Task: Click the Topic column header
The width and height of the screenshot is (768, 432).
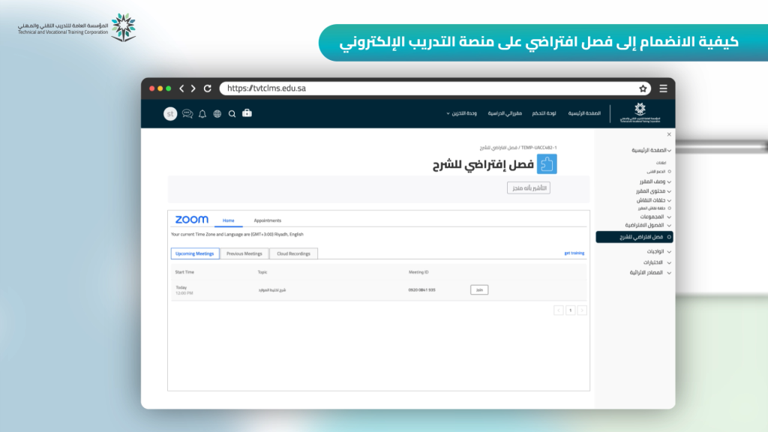Action: coord(262,271)
